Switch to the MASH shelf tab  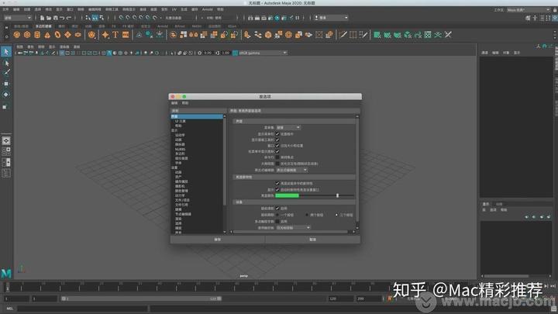(196, 26)
